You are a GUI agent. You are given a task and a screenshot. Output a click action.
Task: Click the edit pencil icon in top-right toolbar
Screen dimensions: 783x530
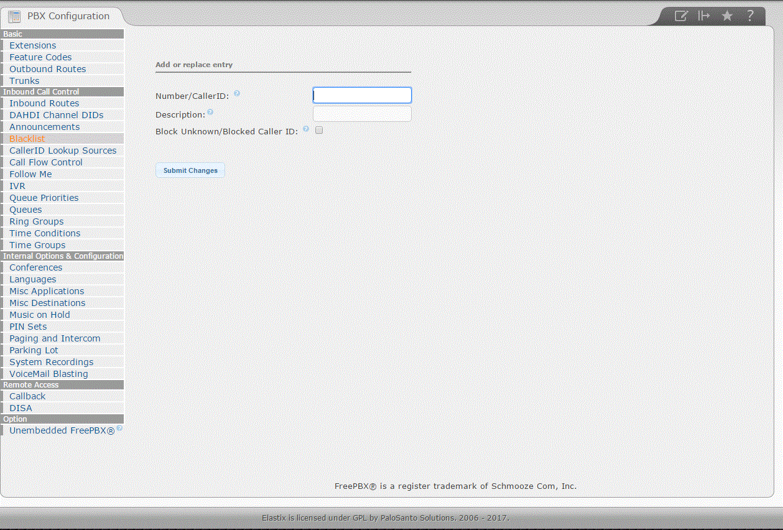[x=681, y=16]
